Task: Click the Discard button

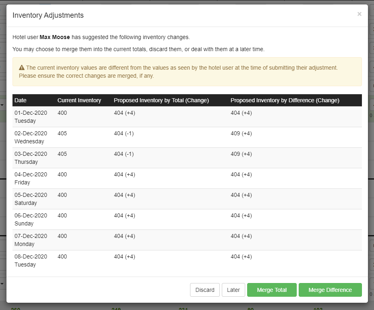Action: coord(205,290)
